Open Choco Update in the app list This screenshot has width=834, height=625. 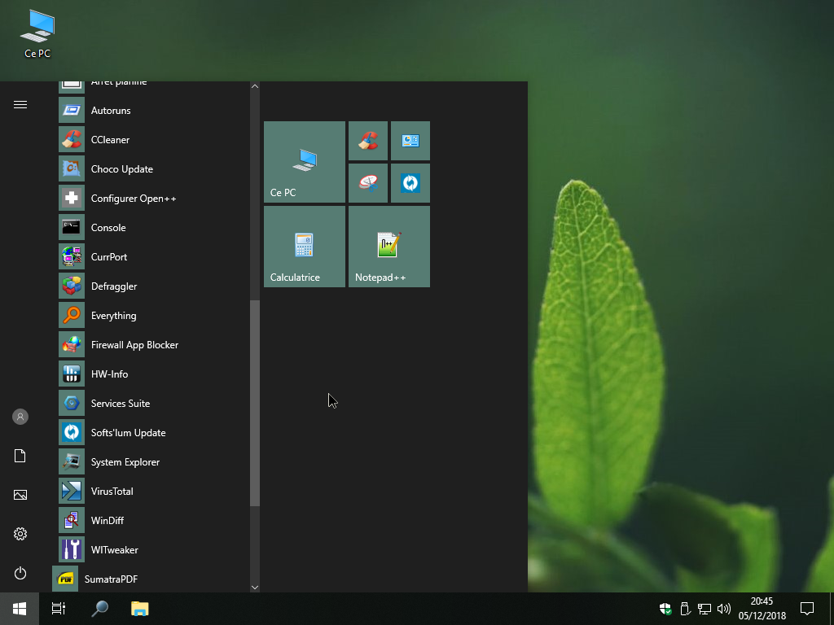click(151, 169)
